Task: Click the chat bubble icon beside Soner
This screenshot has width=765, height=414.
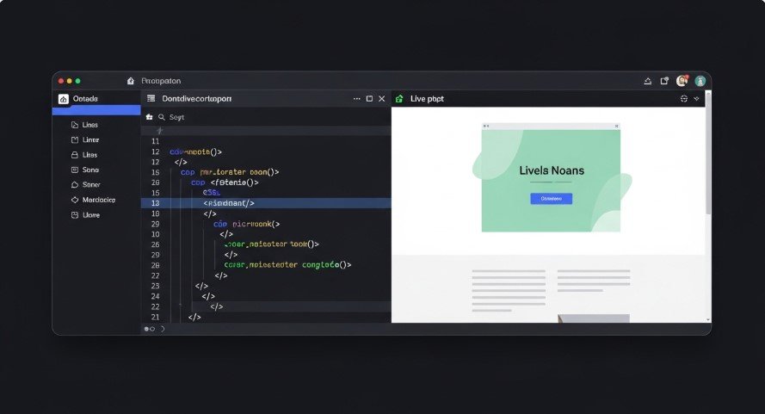Action: click(x=75, y=185)
